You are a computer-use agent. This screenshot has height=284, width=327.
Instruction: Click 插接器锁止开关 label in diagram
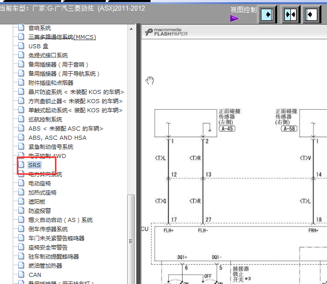click(x=242, y=274)
